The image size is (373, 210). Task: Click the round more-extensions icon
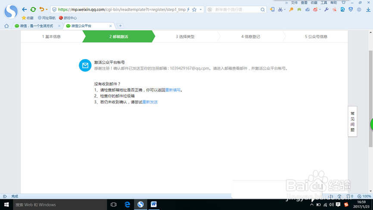(359, 9)
